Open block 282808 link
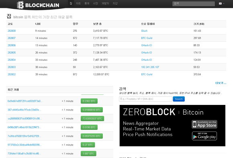Screen dimensions: 233x158 12,31
